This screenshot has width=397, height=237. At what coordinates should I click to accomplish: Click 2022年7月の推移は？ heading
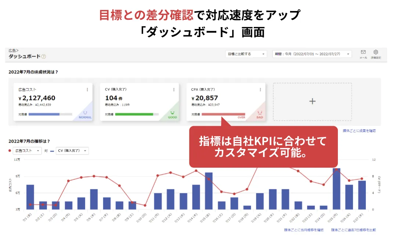(x=29, y=141)
